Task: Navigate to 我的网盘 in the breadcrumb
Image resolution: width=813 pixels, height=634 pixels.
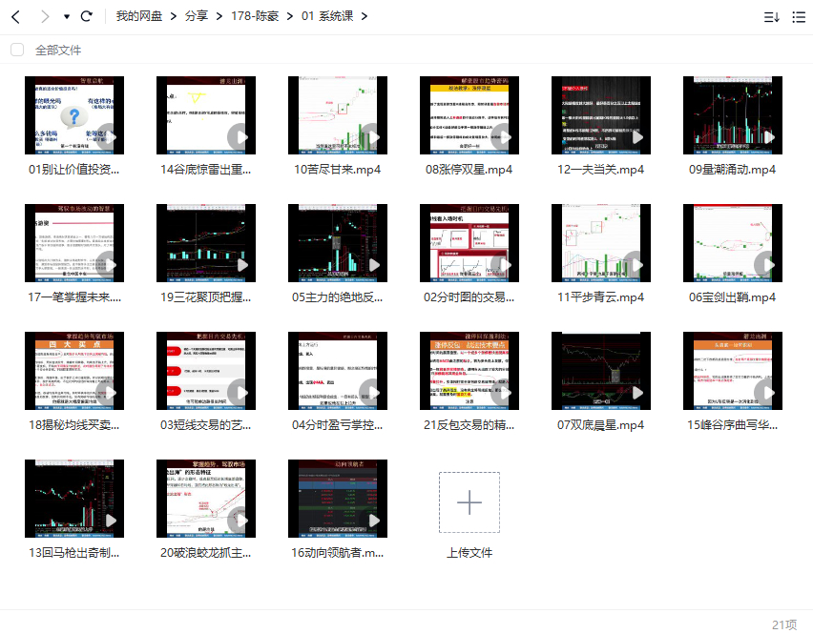Action: click(138, 17)
